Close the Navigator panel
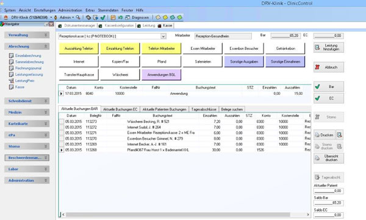Viewport: 366px width, 220px height. 51,24
